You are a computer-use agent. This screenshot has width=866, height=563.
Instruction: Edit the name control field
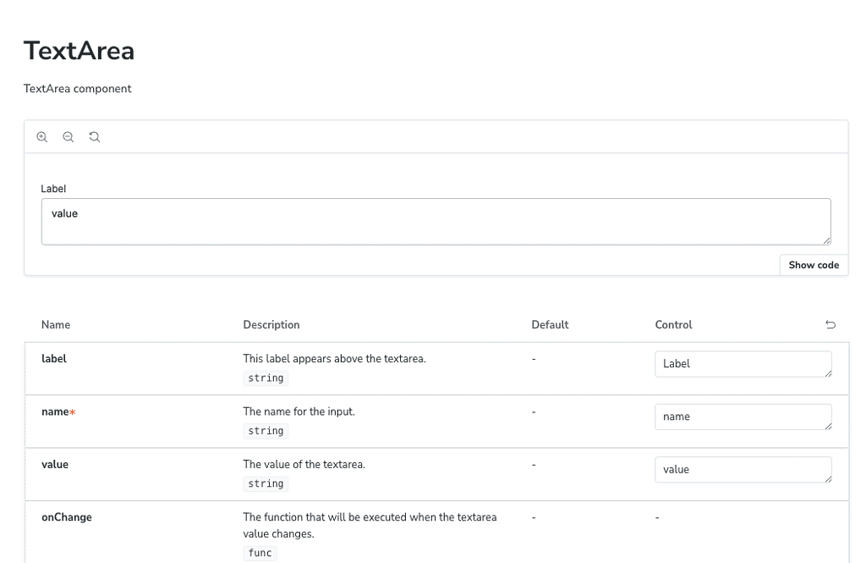pos(743,417)
